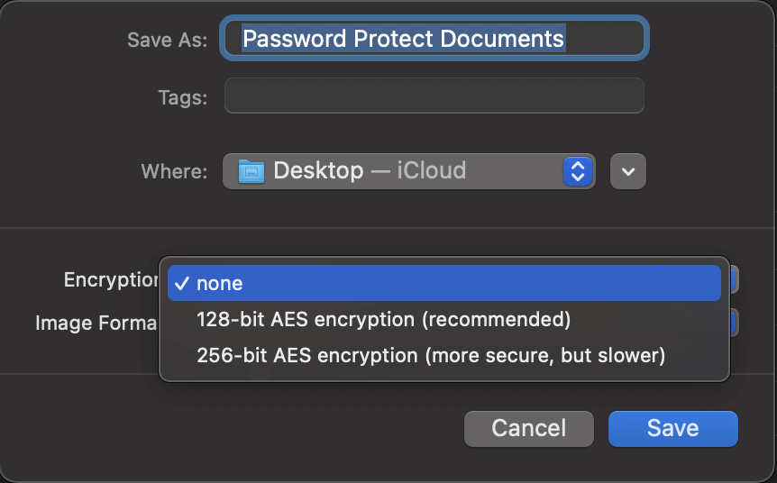Click the Where label

click(174, 171)
